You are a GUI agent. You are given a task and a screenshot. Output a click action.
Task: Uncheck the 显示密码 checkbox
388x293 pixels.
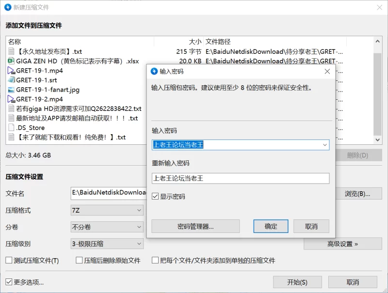click(x=155, y=197)
